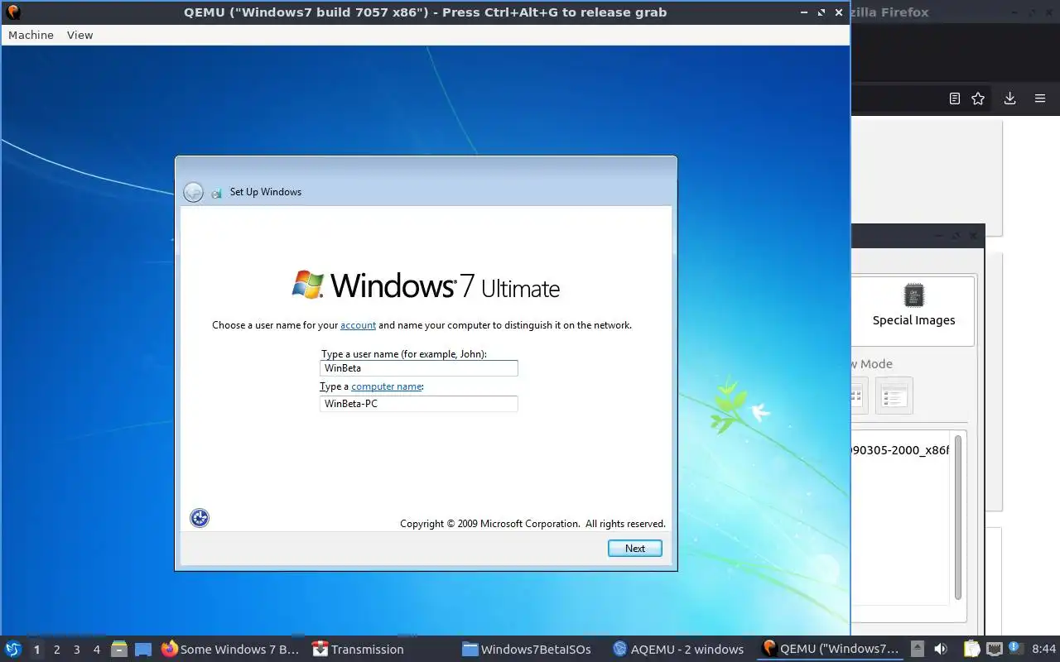Switch to the Transmission taskbar entry
Viewport: 1060px width, 662px height.
(359, 650)
